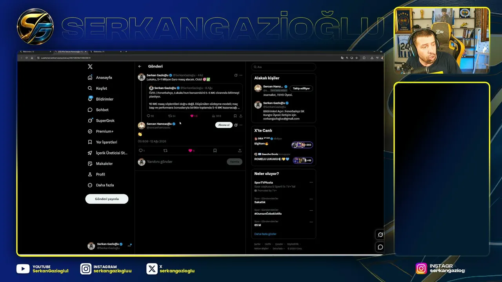The image size is (502, 282).
Task: Open more options on Sercan Hamzaoğlu's post
Action: click(x=241, y=125)
